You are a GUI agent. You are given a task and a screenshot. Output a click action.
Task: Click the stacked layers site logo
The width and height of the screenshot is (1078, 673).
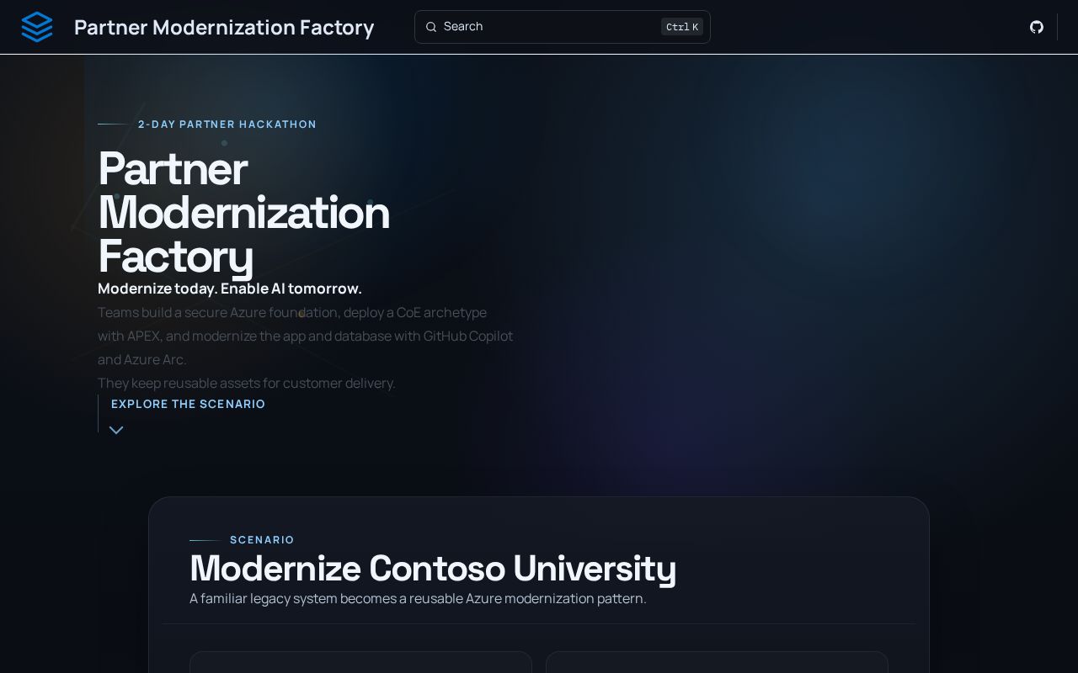[x=37, y=27]
